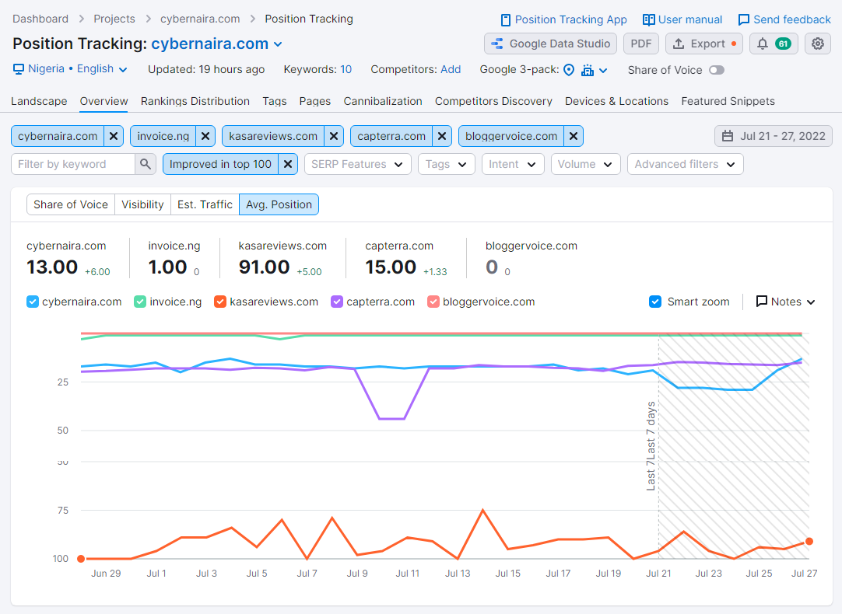Click the Google Data Studio logo icon

497,44
